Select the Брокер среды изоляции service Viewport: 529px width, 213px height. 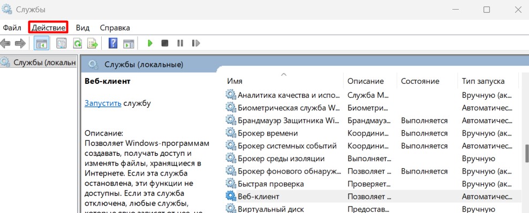(281, 159)
